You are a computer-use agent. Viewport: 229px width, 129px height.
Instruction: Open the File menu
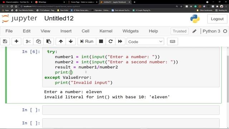click(x=9, y=31)
